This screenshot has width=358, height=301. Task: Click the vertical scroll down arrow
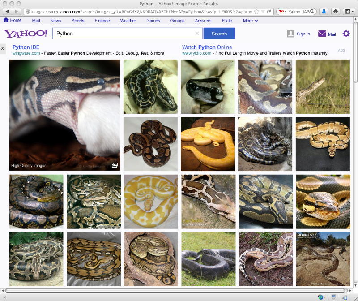(355, 285)
